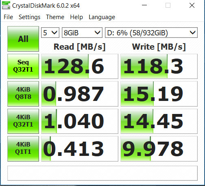The height and width of the screenshot is (186, 205).
Task: Close the CrystalDiskMark window
Action: (192, 5)
